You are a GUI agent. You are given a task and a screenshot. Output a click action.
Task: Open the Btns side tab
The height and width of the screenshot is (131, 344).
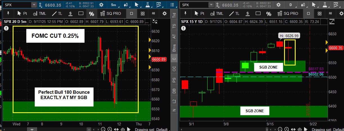pos(174,48)
